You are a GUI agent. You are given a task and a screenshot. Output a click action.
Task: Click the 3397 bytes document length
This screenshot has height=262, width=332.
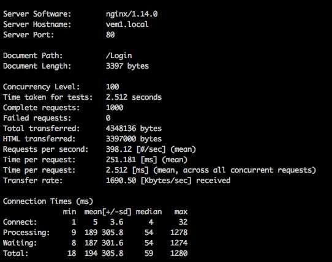pyautogui.click(x=127, y=66)
